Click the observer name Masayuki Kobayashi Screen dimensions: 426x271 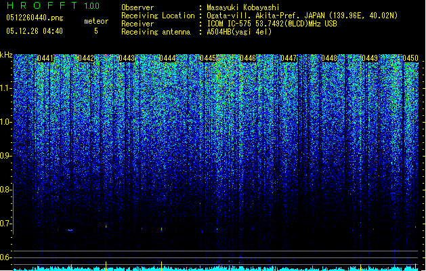243,7
